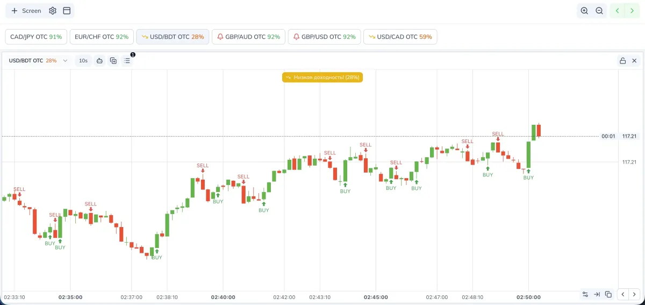645x305 pixels.
Task: Open the 10s timeframe selector
Action: (x=83, y=61)
